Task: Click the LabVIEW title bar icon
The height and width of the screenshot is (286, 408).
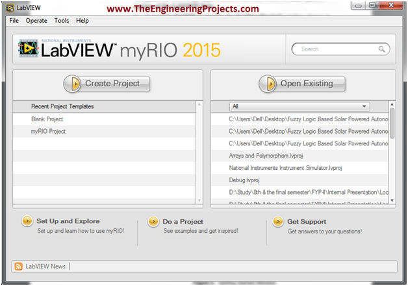Action: click(x=10, y=8)
